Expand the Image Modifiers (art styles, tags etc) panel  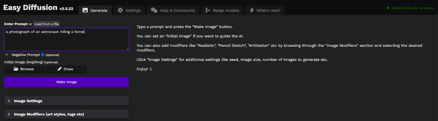tap(67, 114)
